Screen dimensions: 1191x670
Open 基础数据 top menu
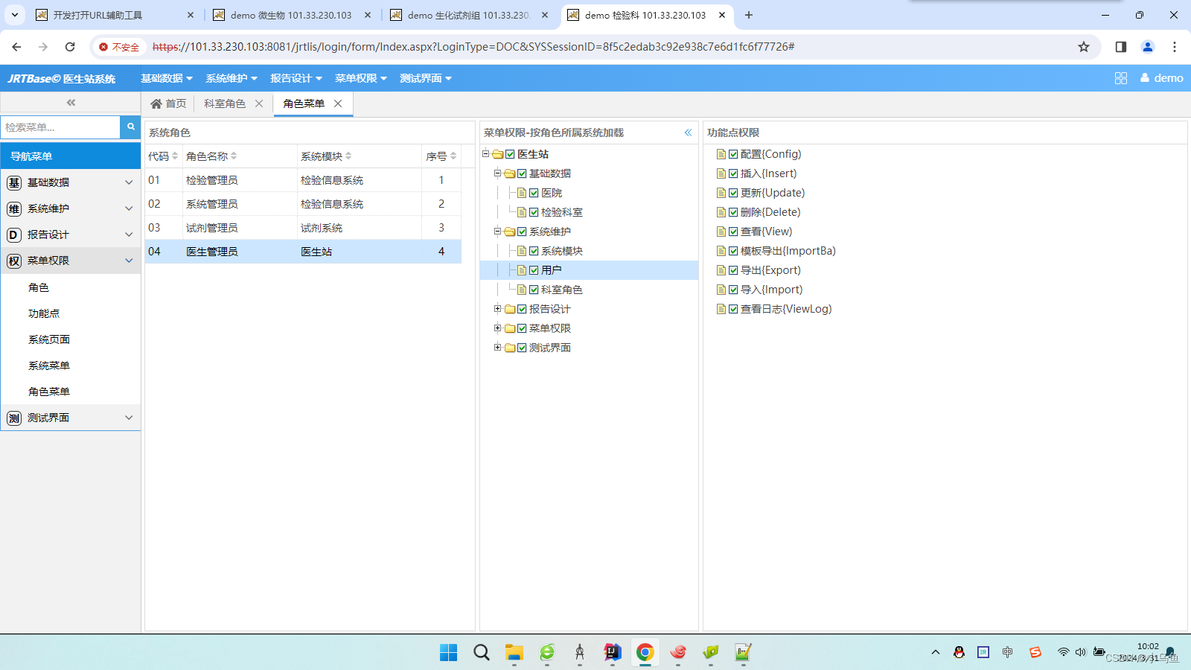pyautogui.click(x=167, y=78)
